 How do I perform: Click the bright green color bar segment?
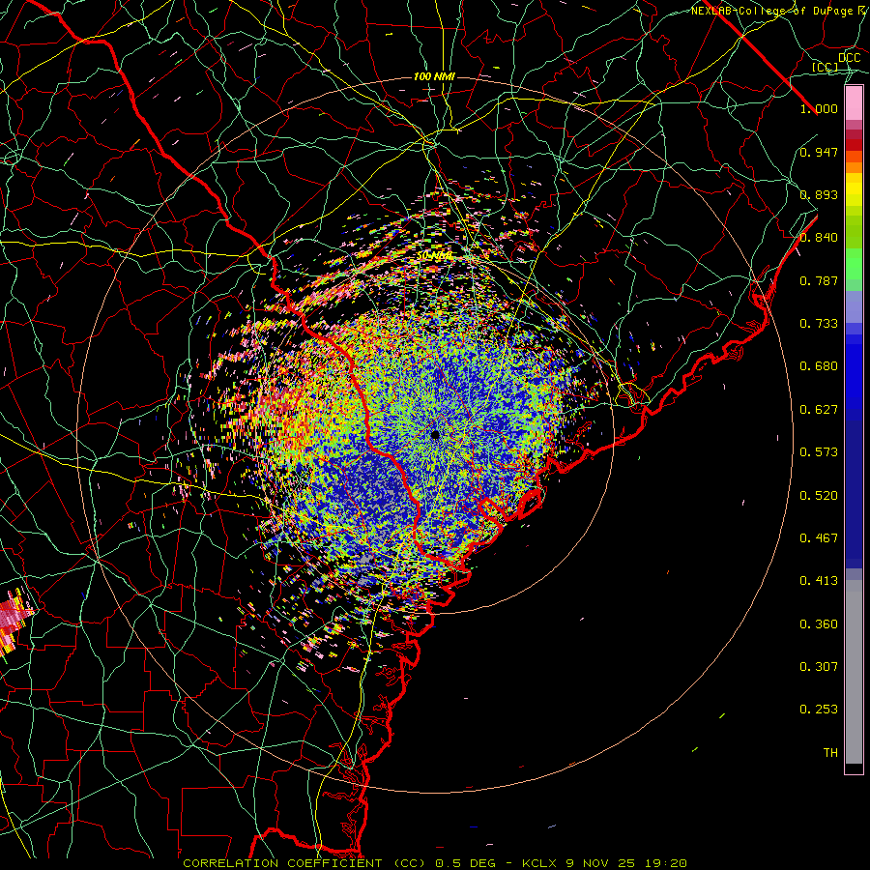(854, 264)
